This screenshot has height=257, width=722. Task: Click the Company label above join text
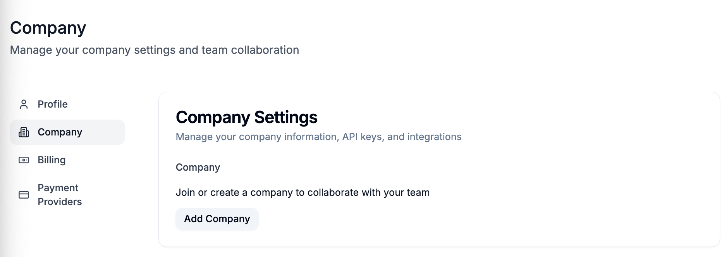click(x=198, y=168)
